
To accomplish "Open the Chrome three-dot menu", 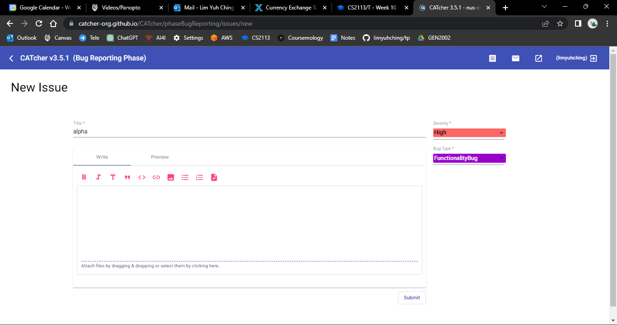I will (x=608, y=23).
